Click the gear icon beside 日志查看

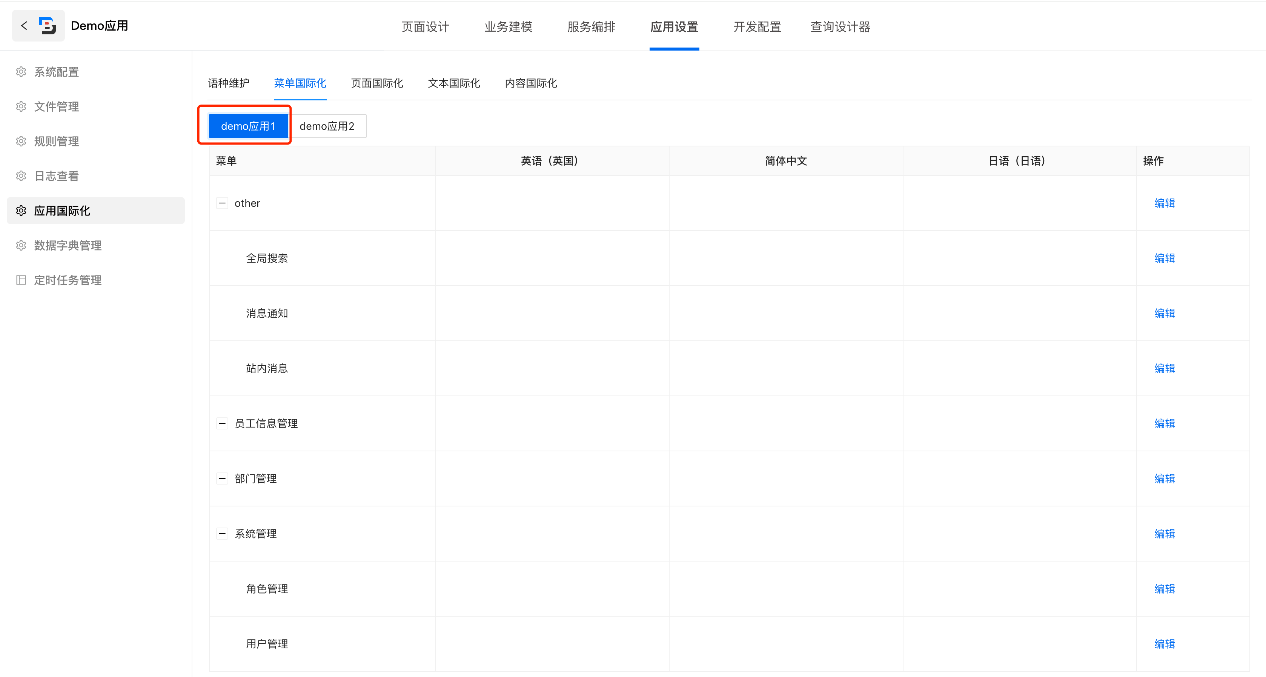coord(21,176)
